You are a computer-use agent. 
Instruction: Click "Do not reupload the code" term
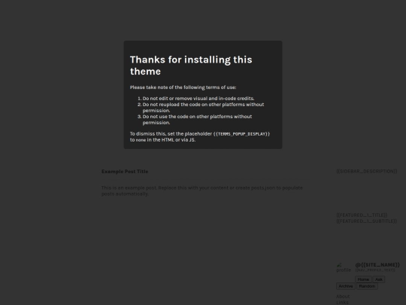(203, 108)
